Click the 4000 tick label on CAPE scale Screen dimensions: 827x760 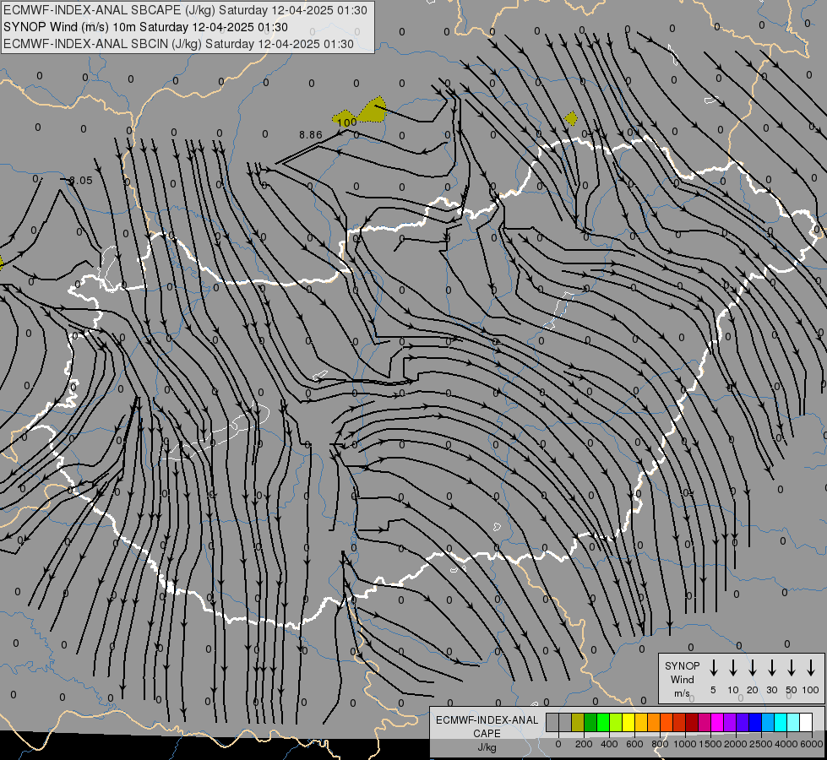[x=786, y=744]
